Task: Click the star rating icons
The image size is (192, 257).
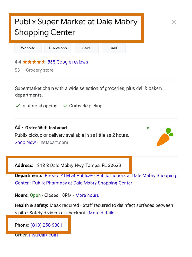Action: pos(34,62)
